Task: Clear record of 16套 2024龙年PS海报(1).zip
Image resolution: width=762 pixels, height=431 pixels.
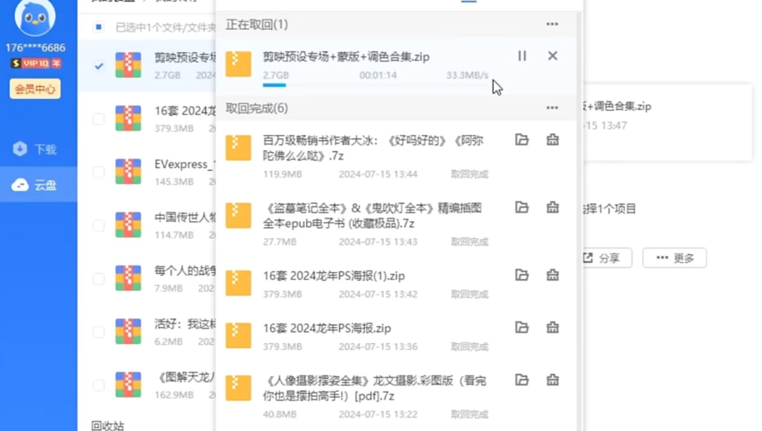Action: (x=553, y=275)
